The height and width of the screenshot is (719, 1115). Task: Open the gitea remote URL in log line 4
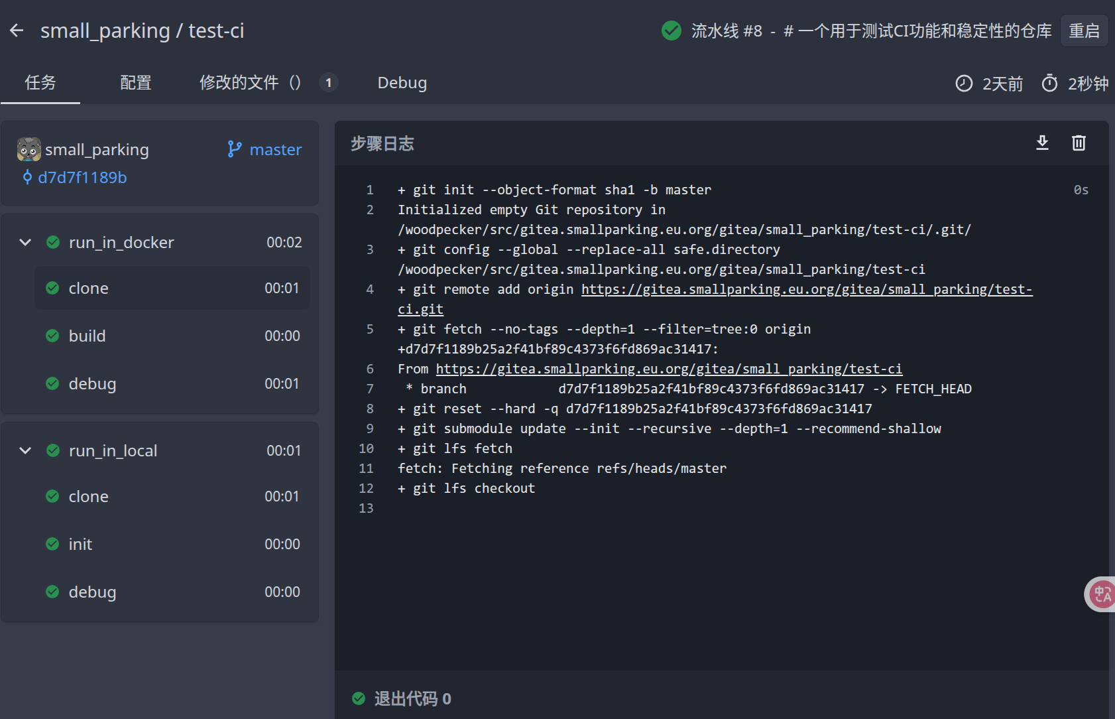pyautogui.click(x=806, y=290)
